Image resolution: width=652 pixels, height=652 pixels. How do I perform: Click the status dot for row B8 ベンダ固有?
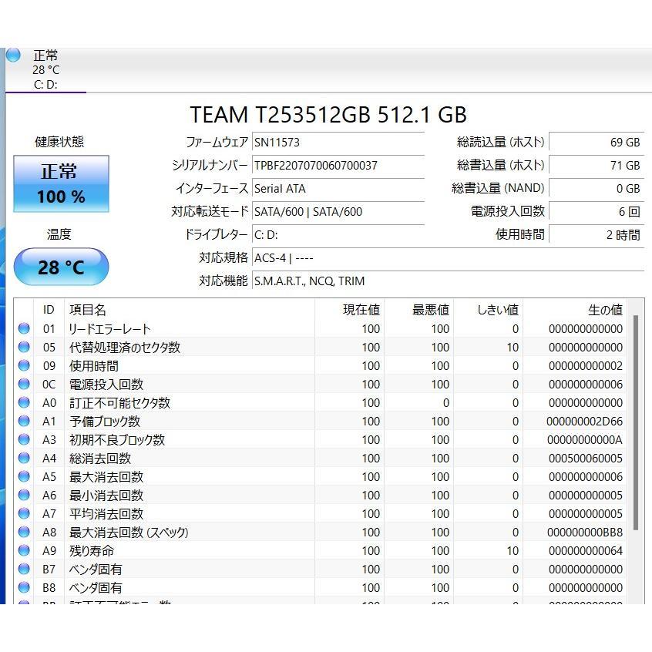tap(24, 587)
